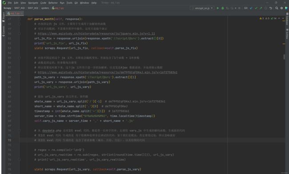Screen dimensions: 289x174
Task: Open the Run menu
Action: (62, 3)
